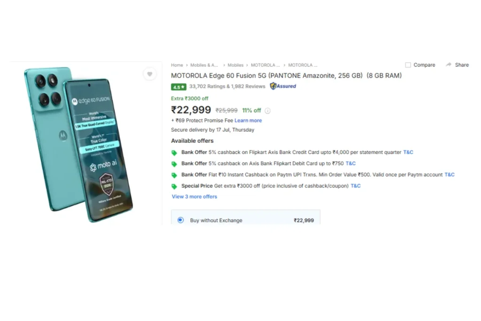Click the green 4.5 star rating badge
Viewport: 481px width, 321px height.
[178, 87]
